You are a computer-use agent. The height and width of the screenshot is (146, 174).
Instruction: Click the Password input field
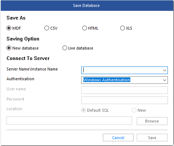point(125,100)
